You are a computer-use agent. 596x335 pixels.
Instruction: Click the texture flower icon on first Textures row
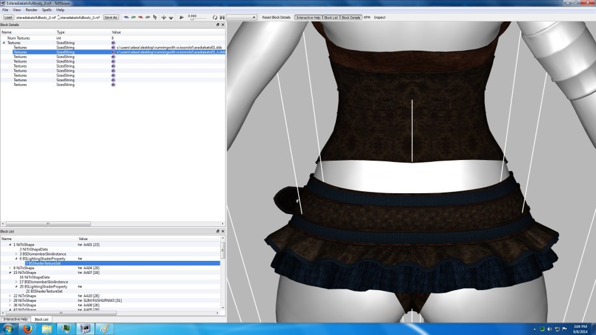coord(113,47)
